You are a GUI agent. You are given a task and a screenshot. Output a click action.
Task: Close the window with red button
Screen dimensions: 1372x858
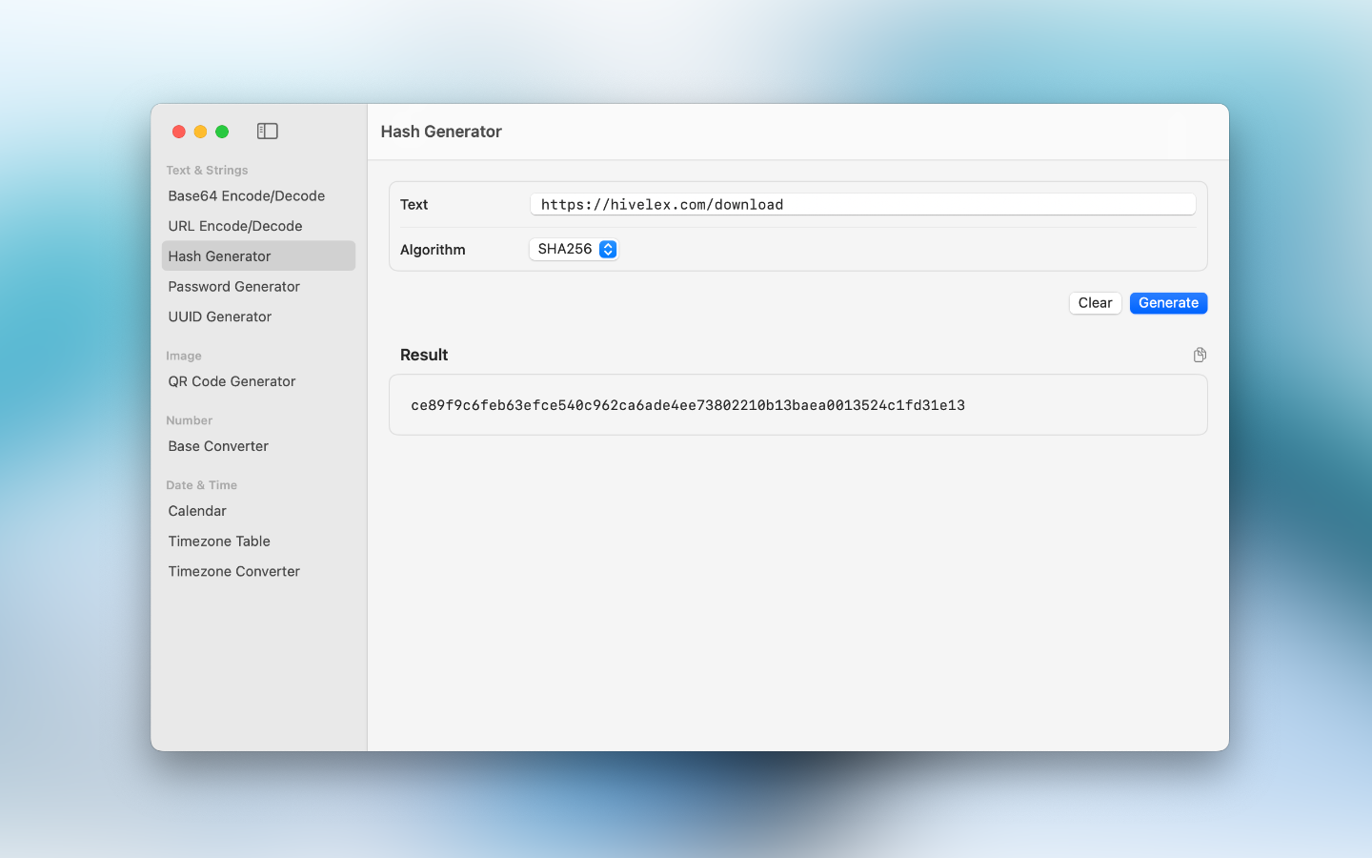178,132
